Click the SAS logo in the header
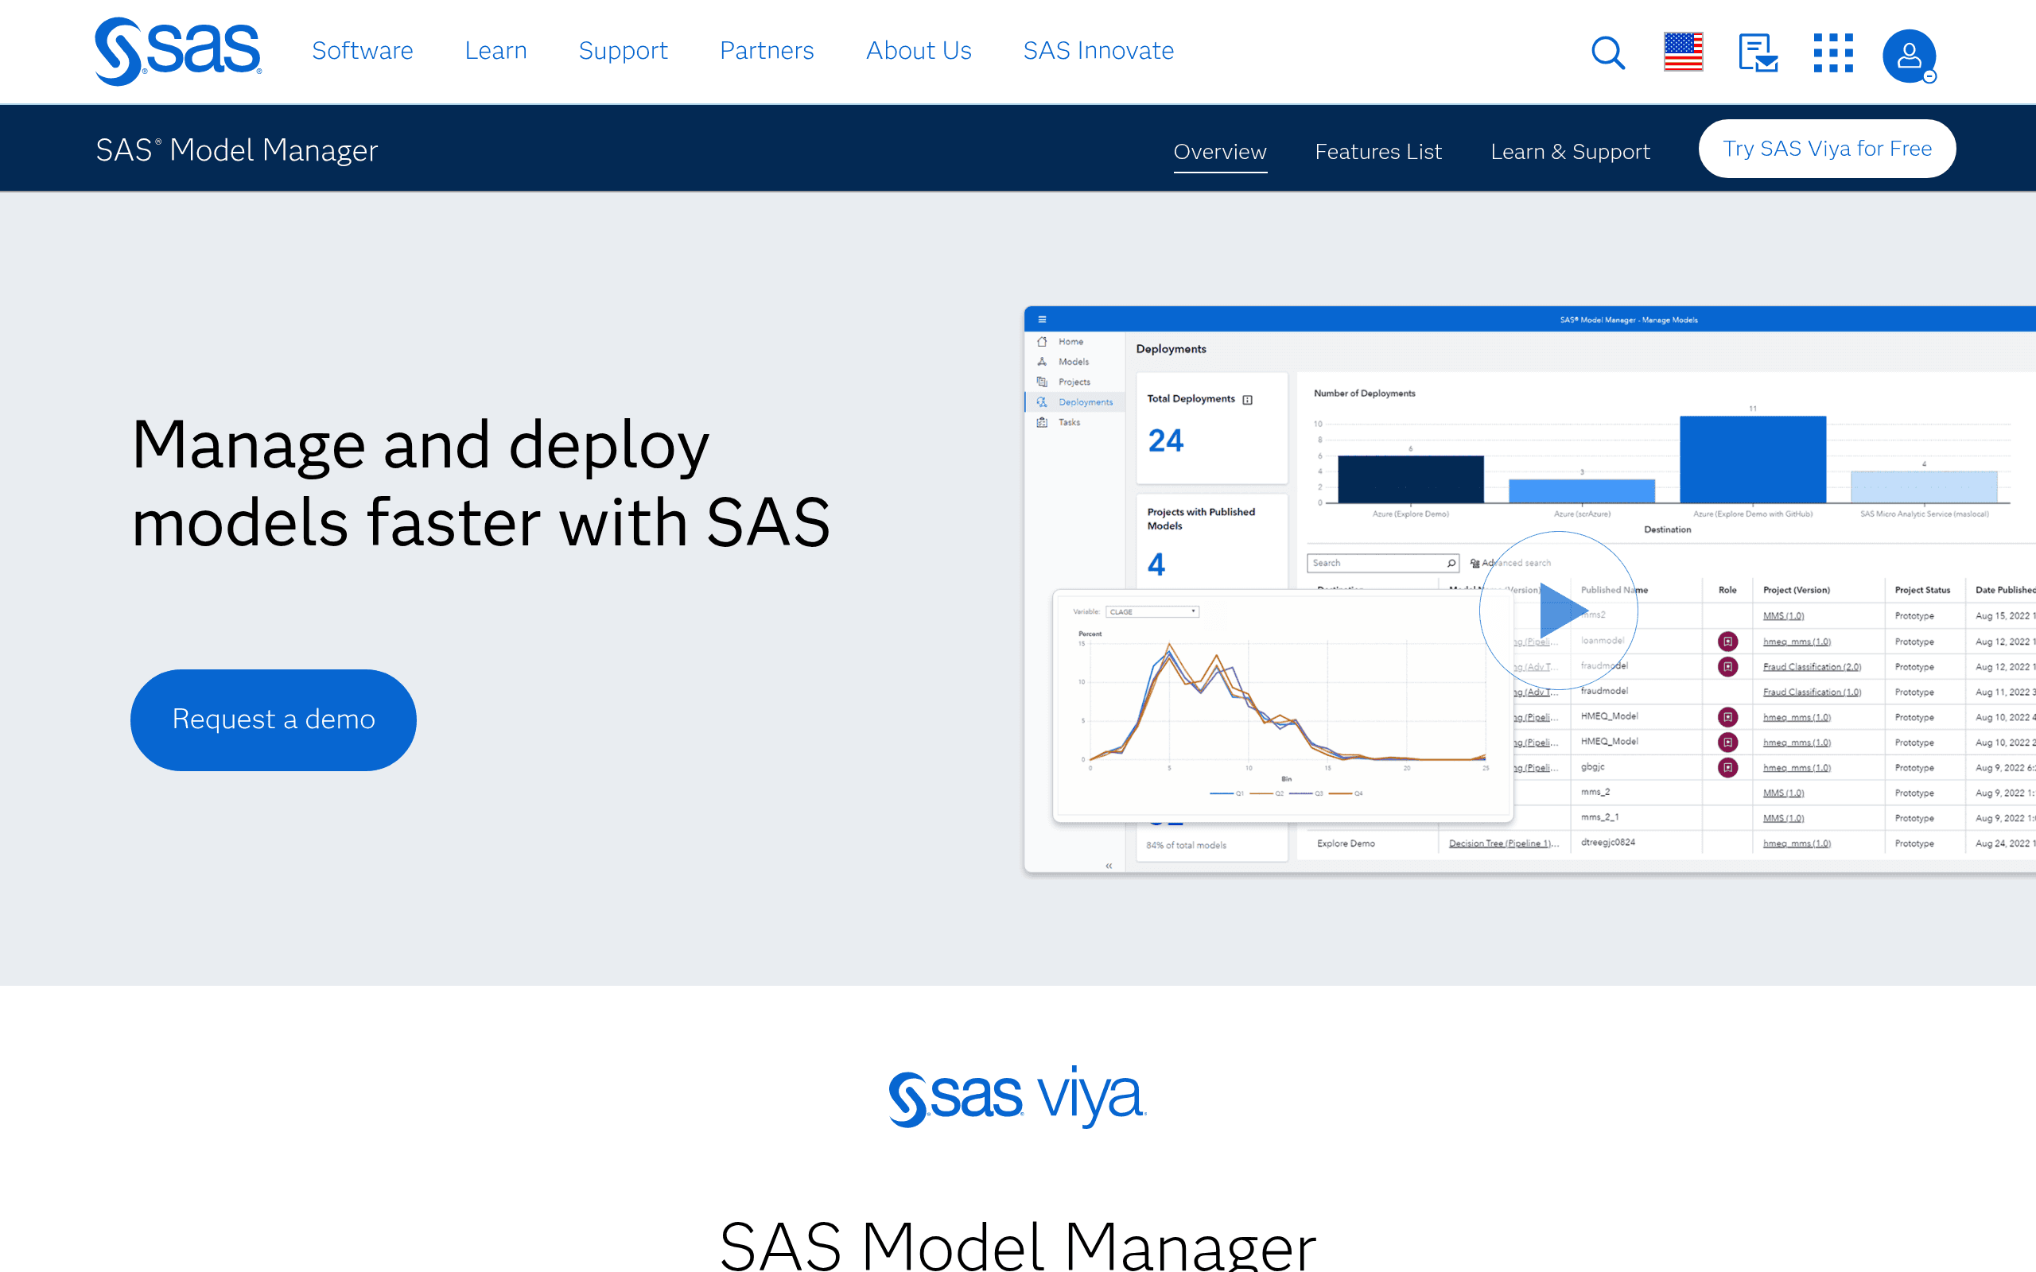Screen dimensions: 2036x1272 pyautogui.click(x=177, y=52)
